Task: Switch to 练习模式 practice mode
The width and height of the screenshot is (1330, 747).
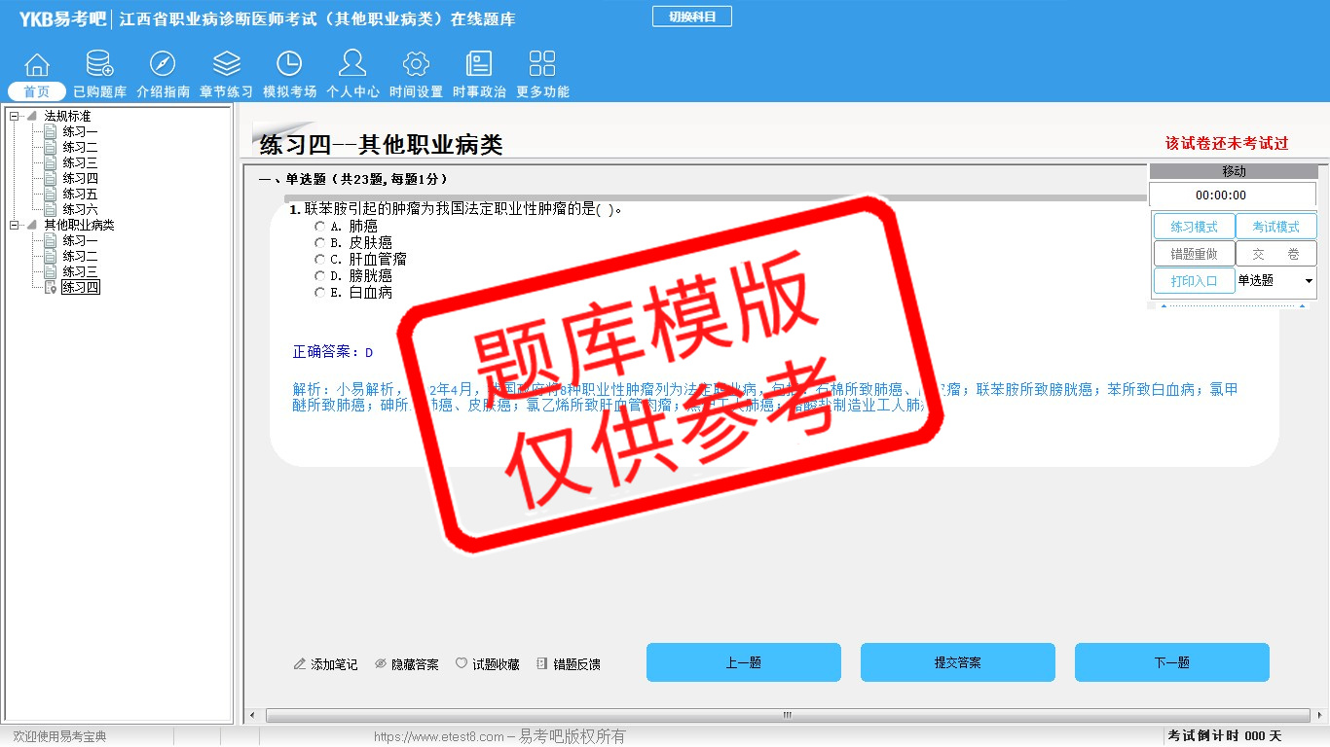Action: tap(1195, 227)
